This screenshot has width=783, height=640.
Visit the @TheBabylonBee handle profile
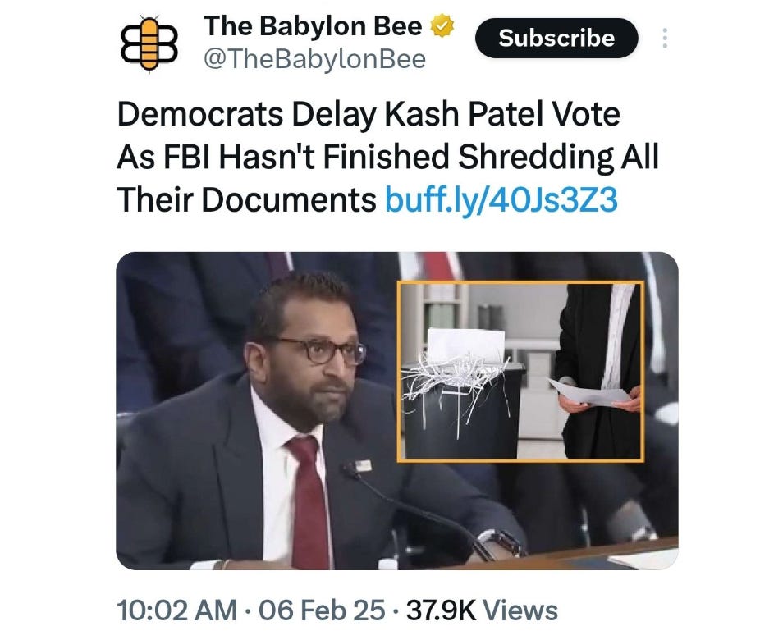tap(314, 59)
